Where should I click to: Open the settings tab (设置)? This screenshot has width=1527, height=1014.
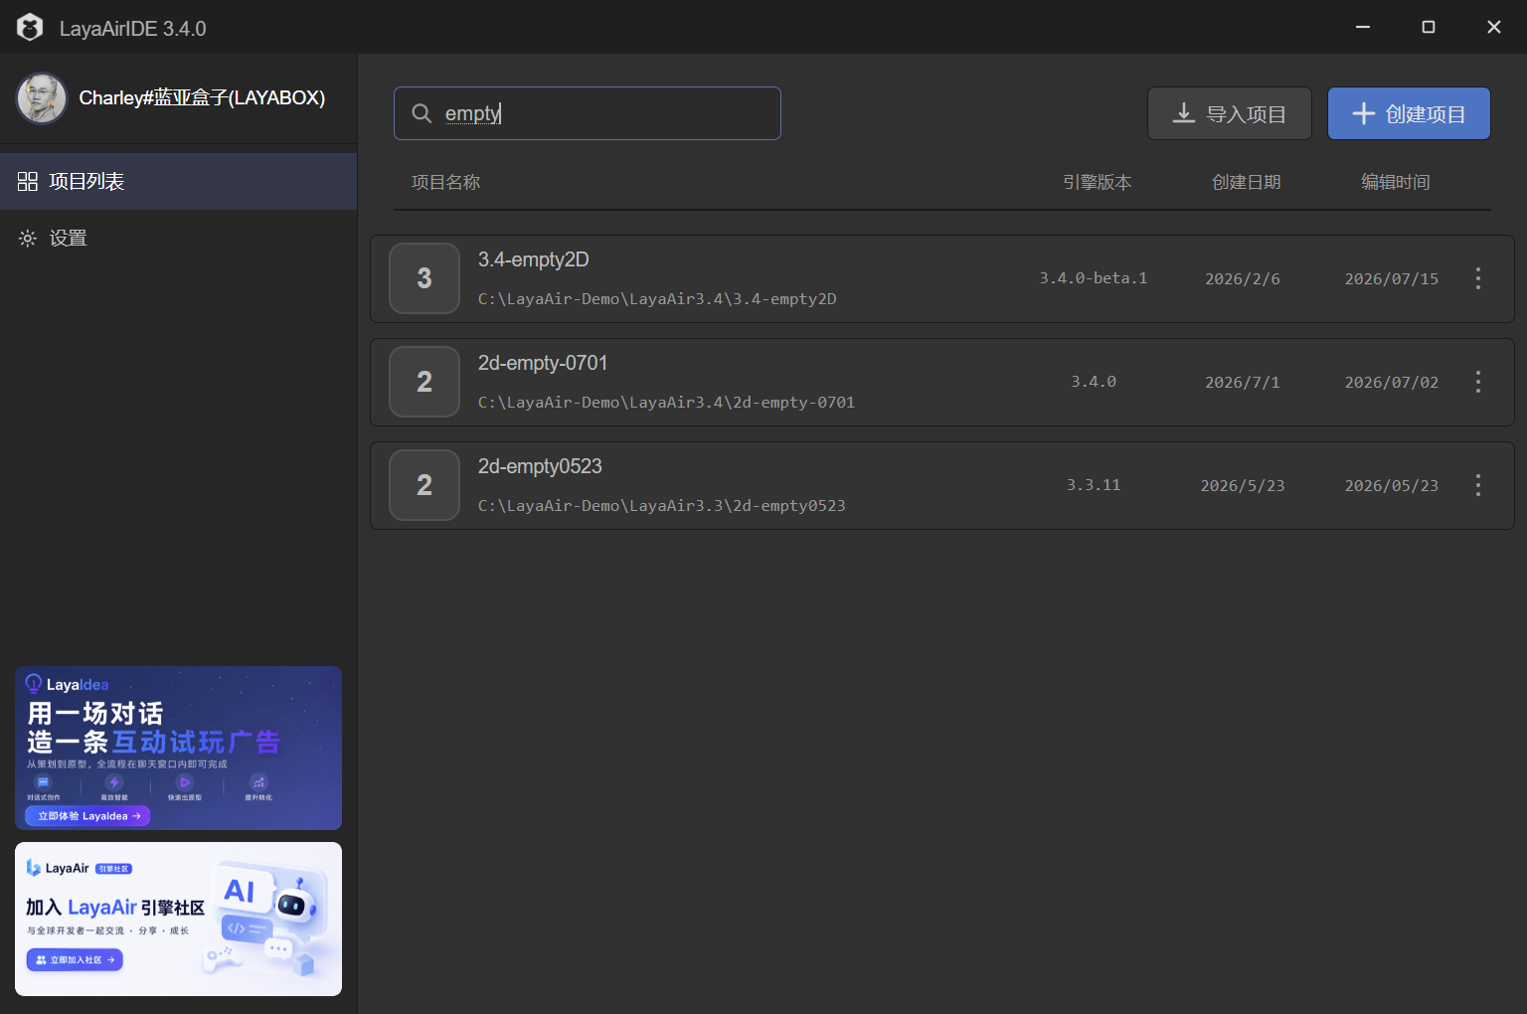[178, 238]
